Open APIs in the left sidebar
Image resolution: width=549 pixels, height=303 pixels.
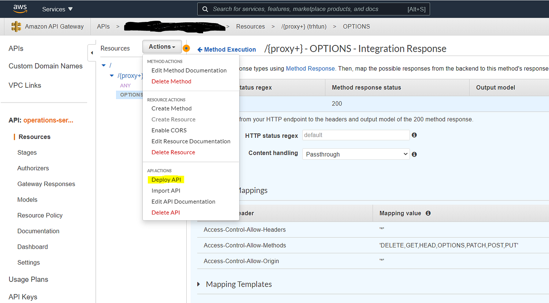pyautogui.click(x=16, y=49)
